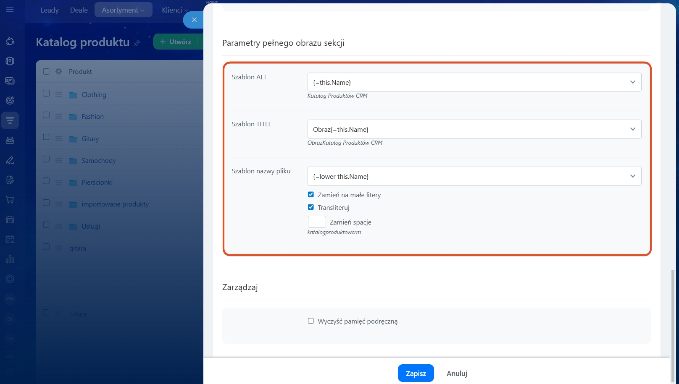This screenshot has height=384, width=679.
Task: Click the robot automation sidebar icon
Action: (x=10, y=140)
